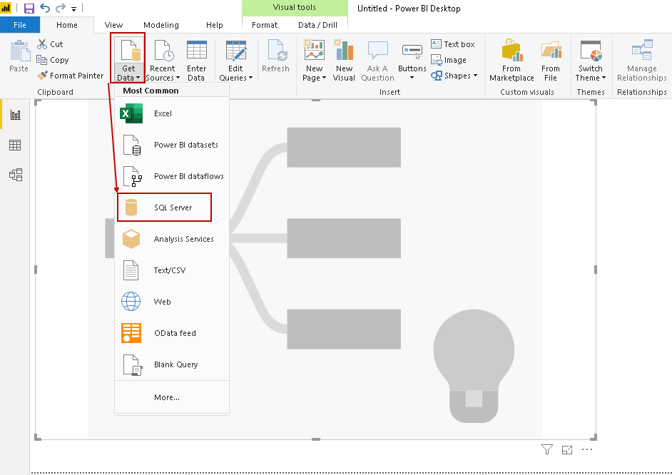Open the File tab
The image size is (672, 475).
coord(20,25)
